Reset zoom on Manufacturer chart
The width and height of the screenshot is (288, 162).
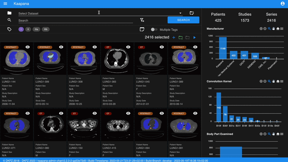click(278, 29)
